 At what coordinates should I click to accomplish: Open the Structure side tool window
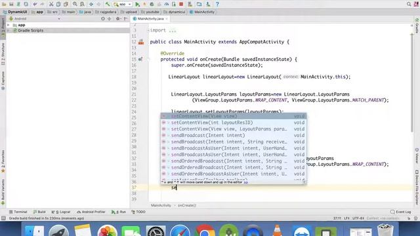coord(3,54)
